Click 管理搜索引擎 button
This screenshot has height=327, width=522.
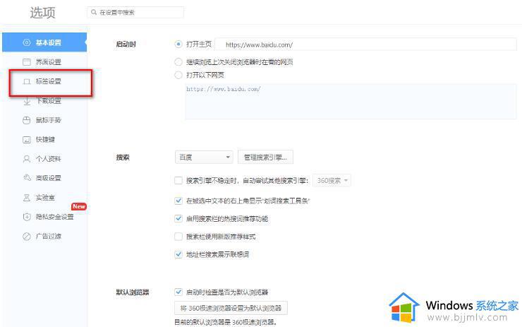click(x=265, y=157)
